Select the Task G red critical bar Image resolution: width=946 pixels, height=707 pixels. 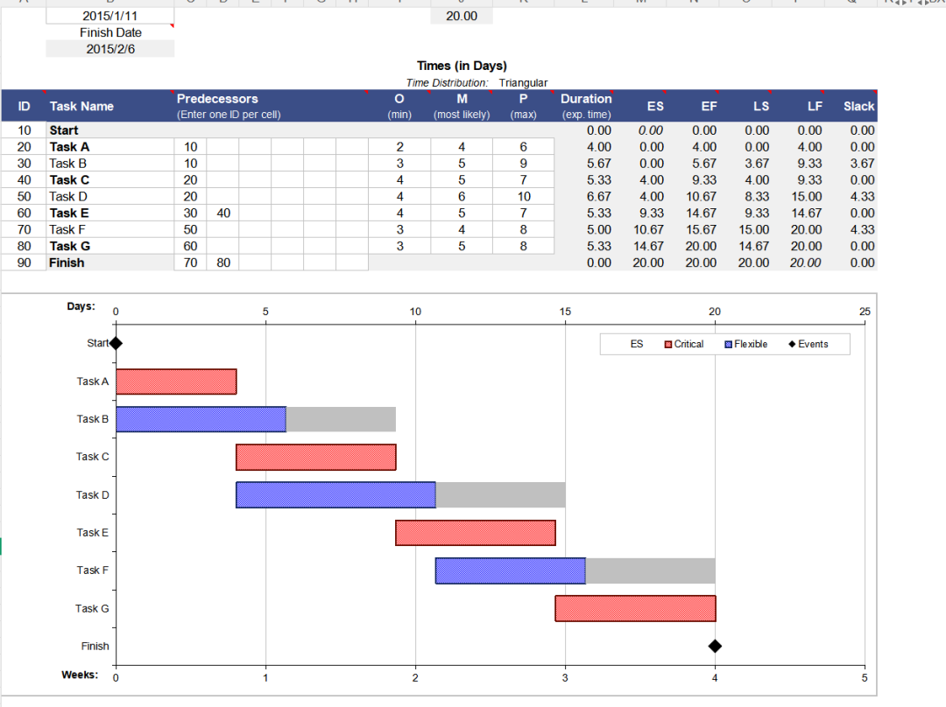[x=635, y=608]
